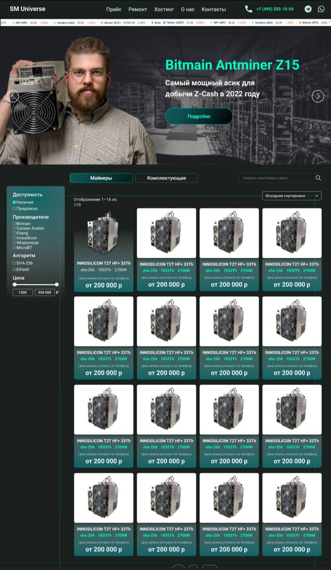Click the search magnifier icon
The image size is (331, 570).
tap(318, 178)
